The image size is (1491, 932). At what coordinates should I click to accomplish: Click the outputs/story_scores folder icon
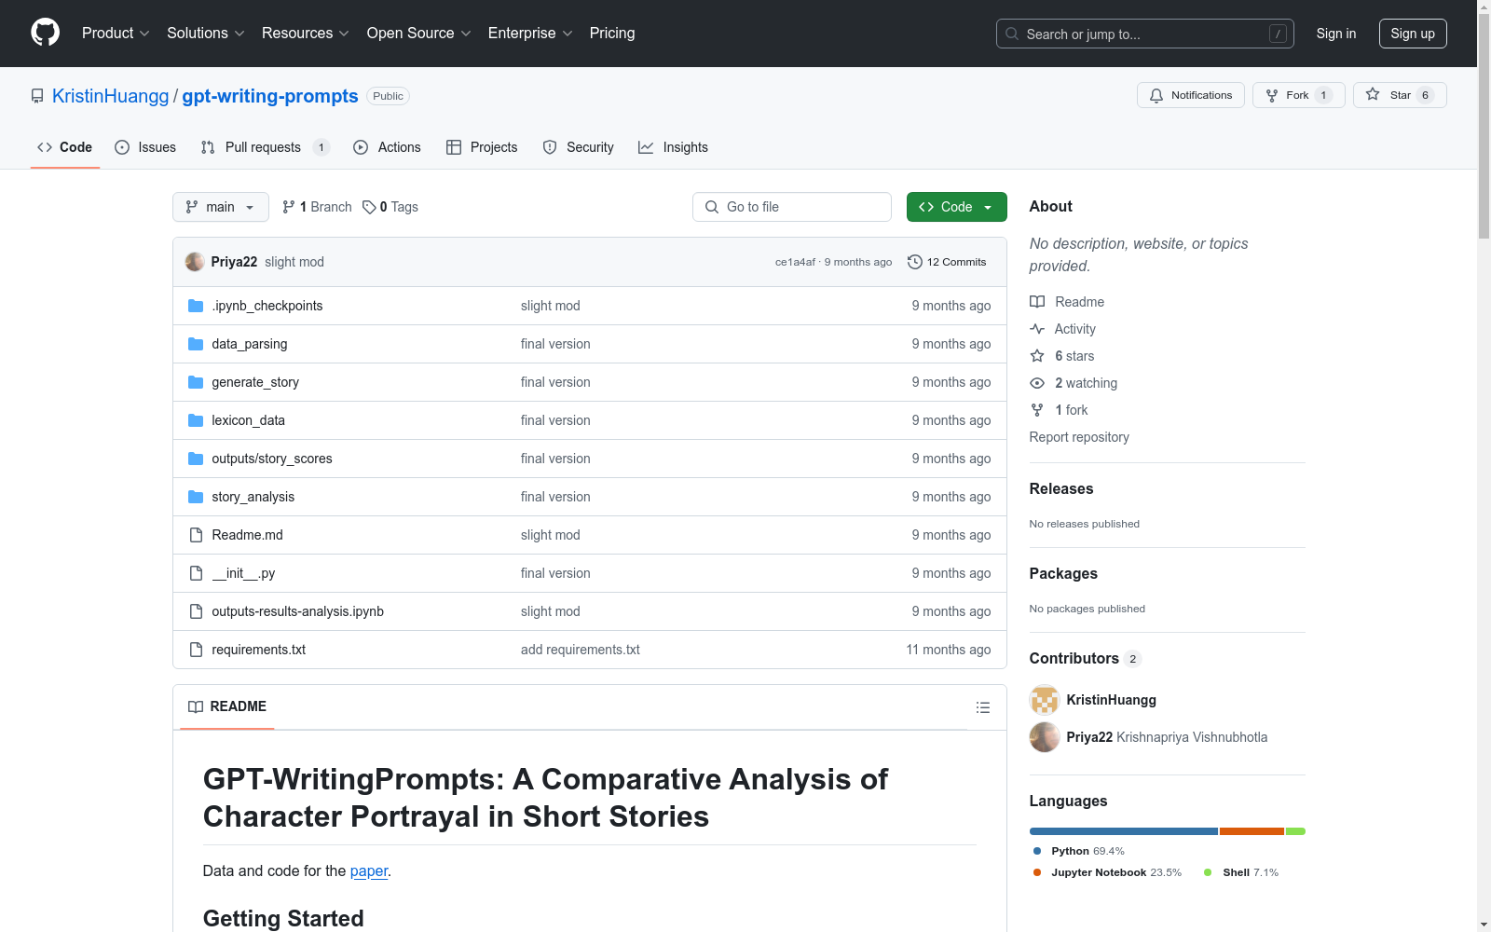point(196,459)
